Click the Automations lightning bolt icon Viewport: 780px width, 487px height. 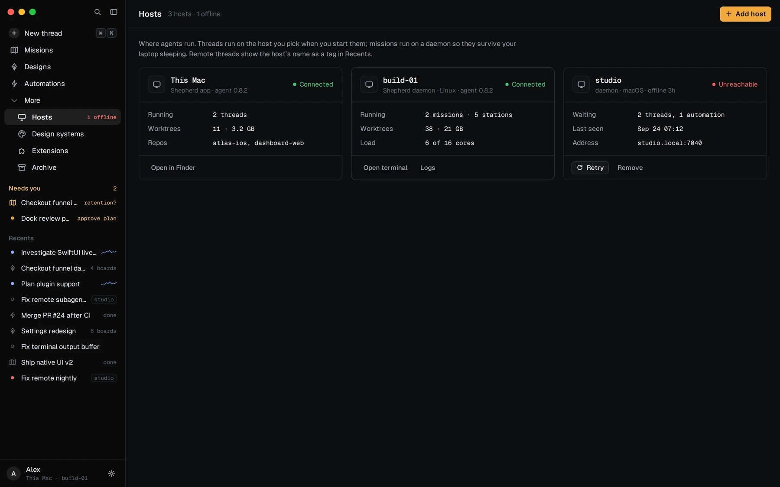point(14,84)
